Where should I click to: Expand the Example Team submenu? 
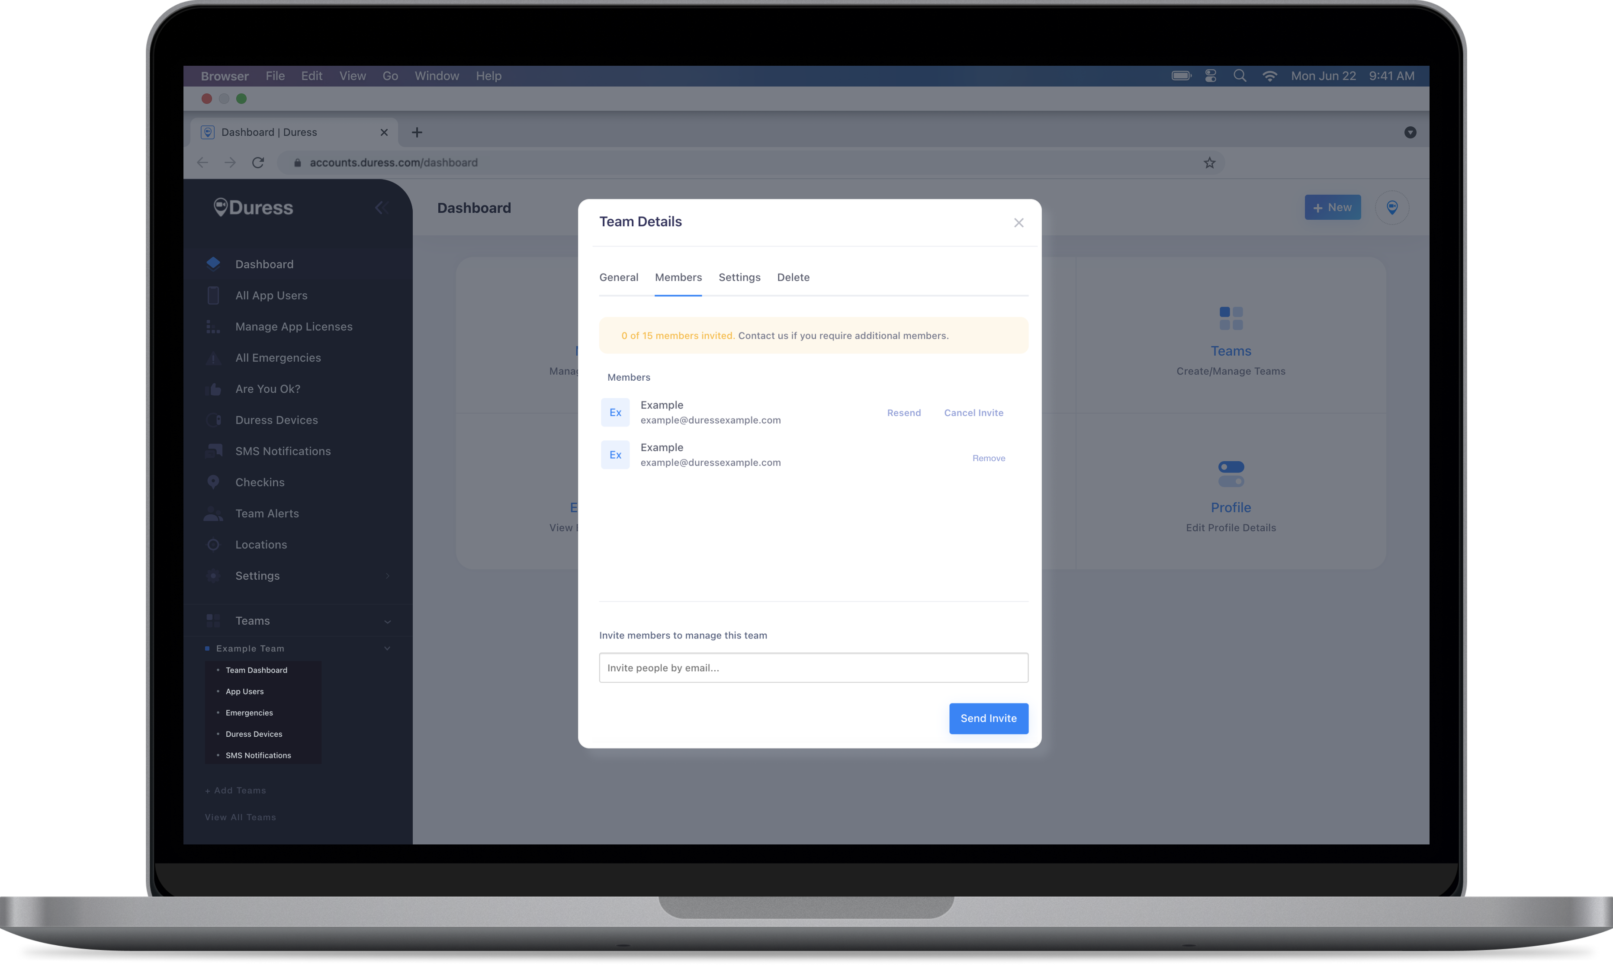tap(387, 648)
